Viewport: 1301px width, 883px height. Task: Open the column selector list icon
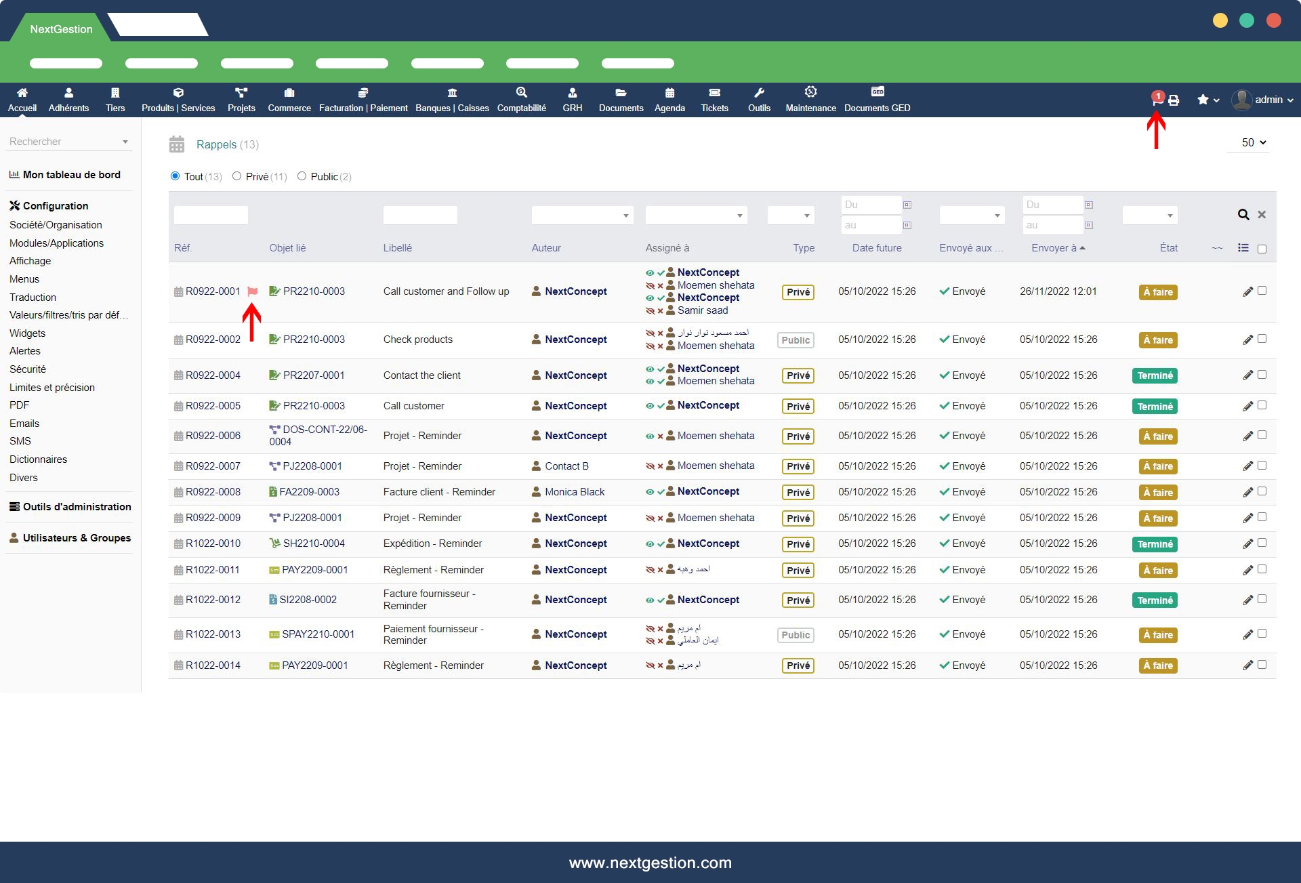(1243, 248)
